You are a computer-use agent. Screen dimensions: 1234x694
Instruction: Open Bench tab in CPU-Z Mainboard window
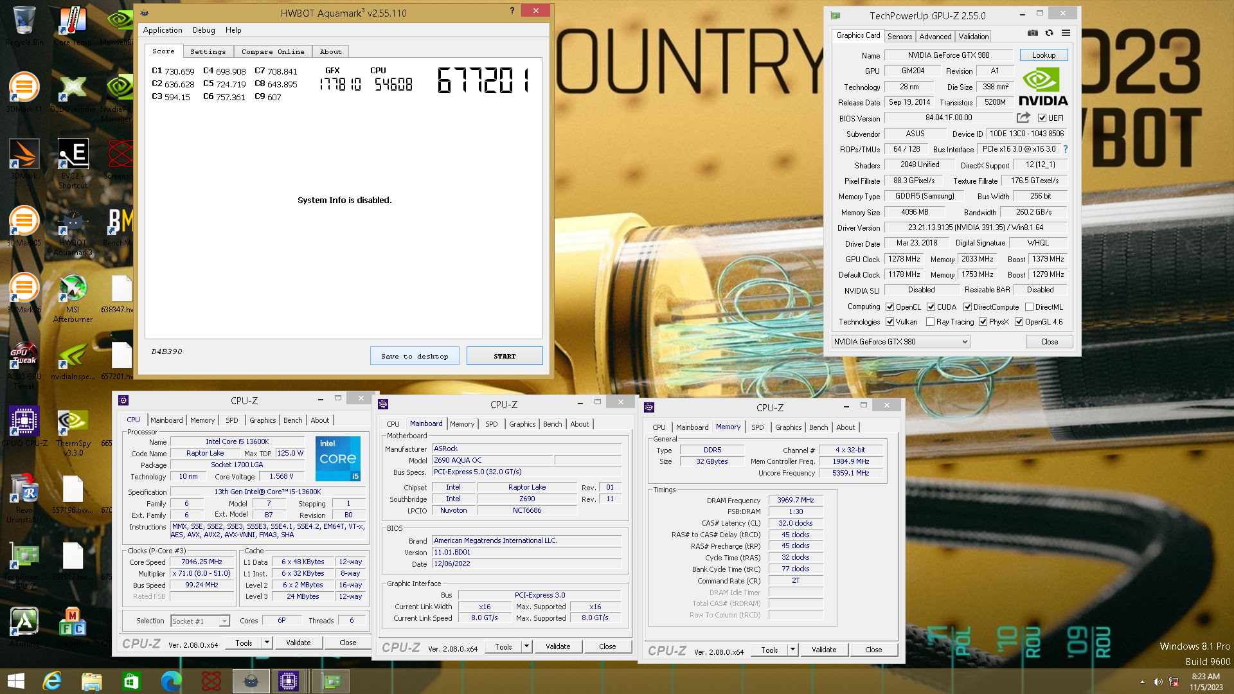[552, 424]
